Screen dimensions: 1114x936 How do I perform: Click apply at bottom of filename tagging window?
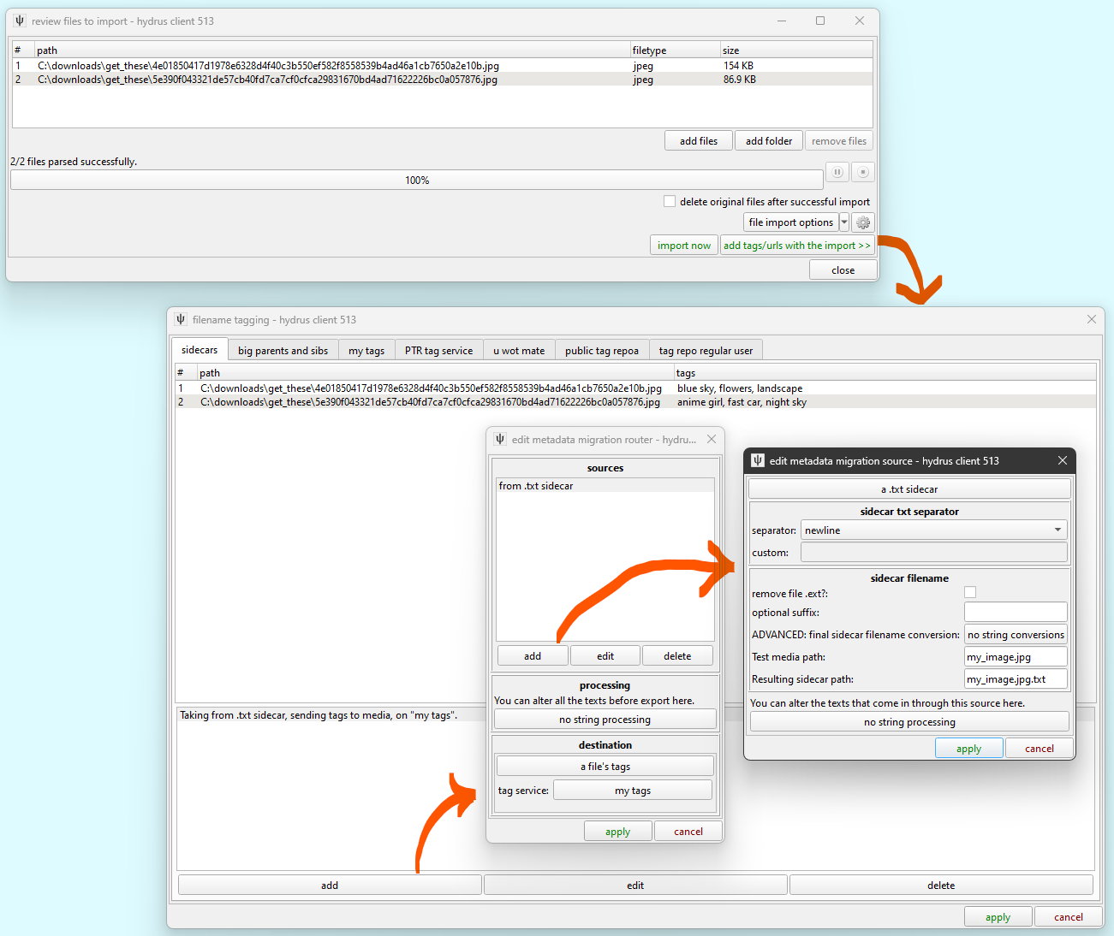(x=998, y=917)
